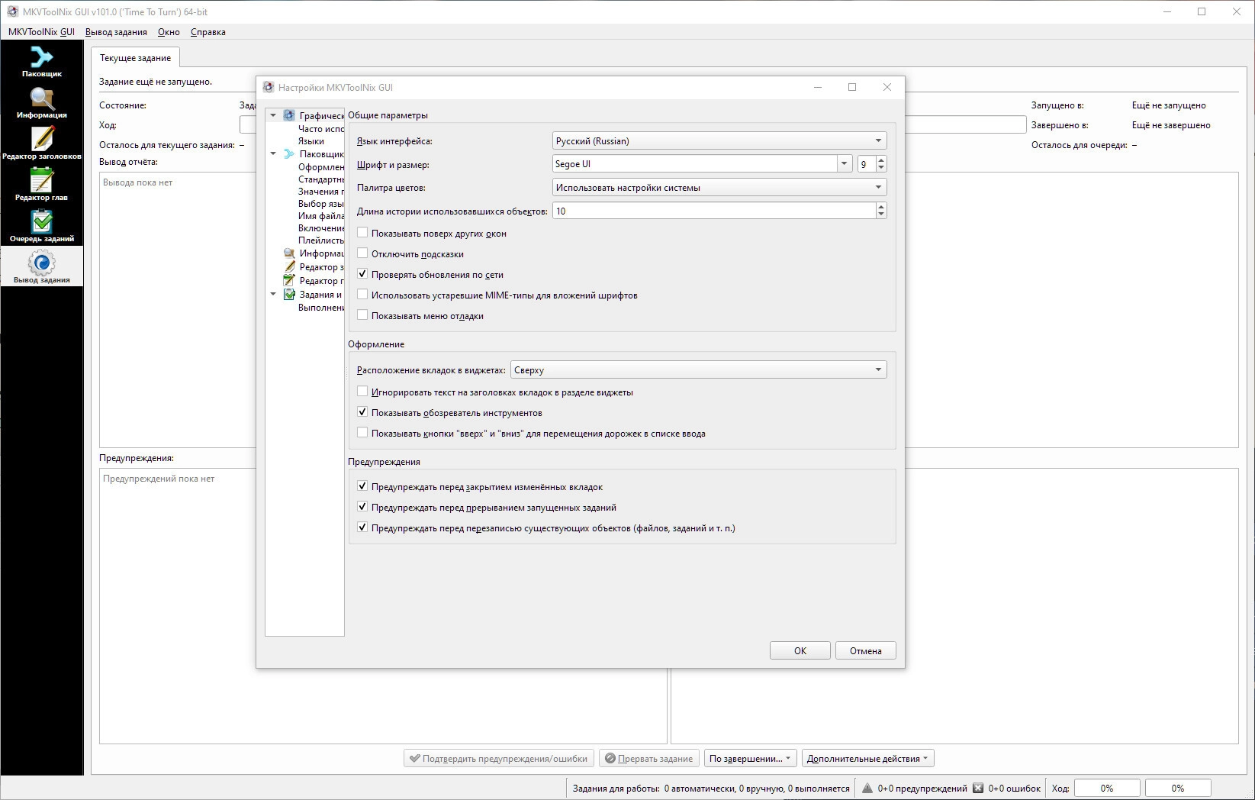Enable Показывать поверх других окон
The width and height of the screenshot is (1255, 800).
[362, 233]
